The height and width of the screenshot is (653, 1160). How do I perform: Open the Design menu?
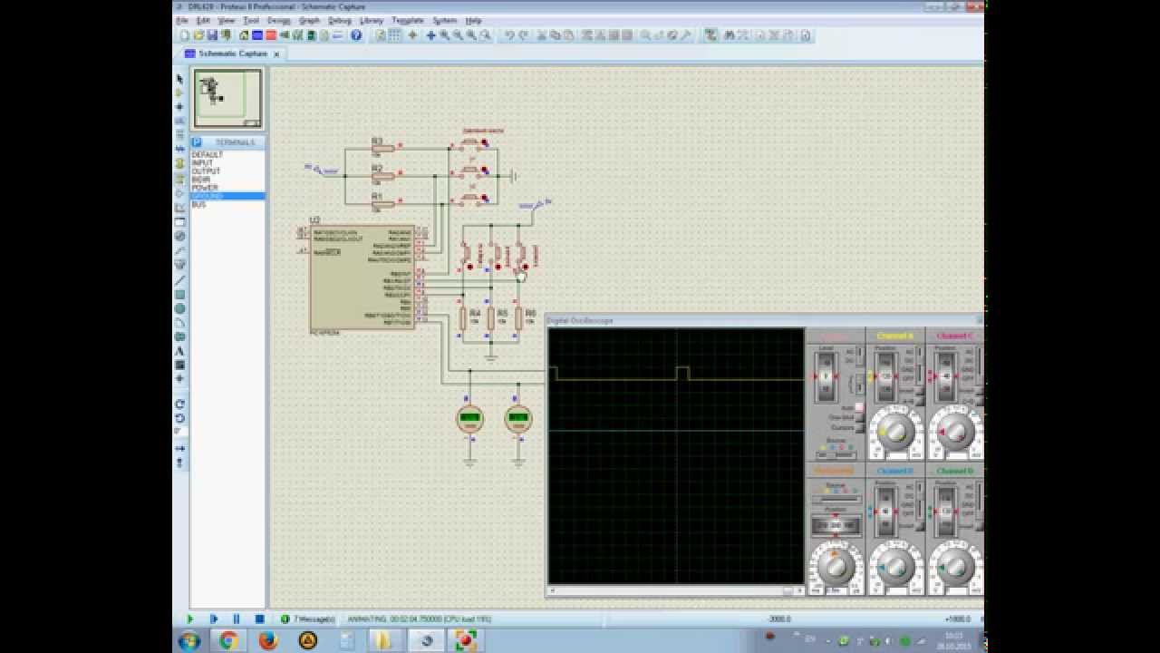279,20
